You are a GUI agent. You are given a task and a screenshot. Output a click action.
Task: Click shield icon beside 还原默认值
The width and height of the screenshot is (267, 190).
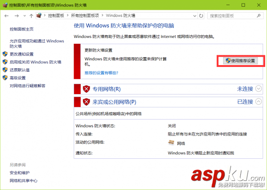5,70
